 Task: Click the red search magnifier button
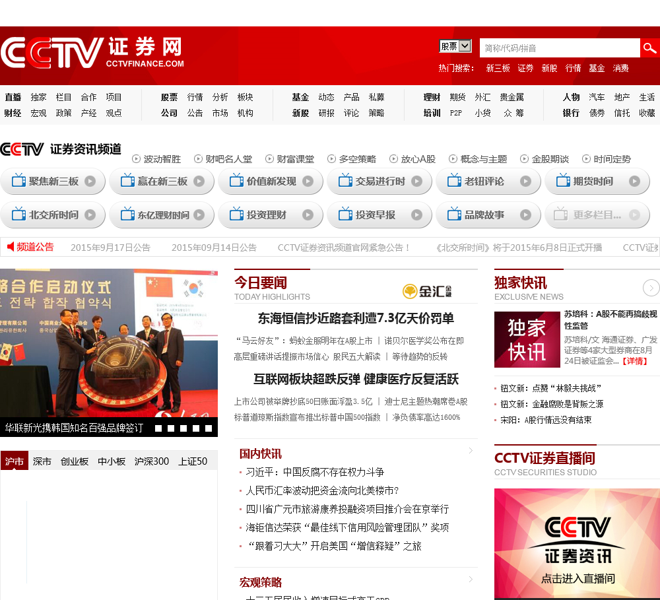pyautogui.click(x=650, y=48)
